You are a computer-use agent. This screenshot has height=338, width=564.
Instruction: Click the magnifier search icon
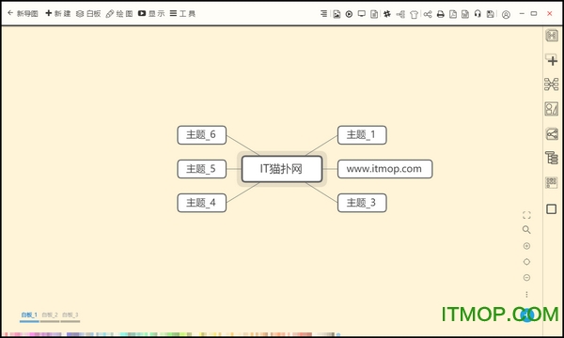click(526, 230)
